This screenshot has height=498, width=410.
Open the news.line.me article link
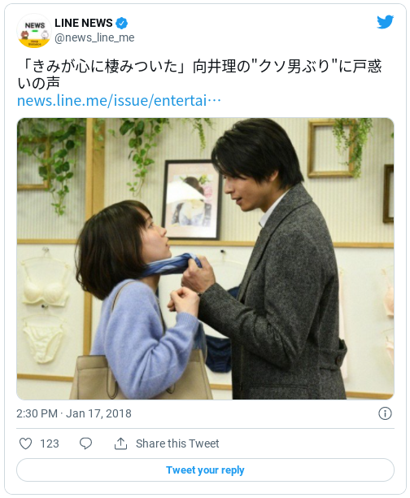[x=119, y=101]
